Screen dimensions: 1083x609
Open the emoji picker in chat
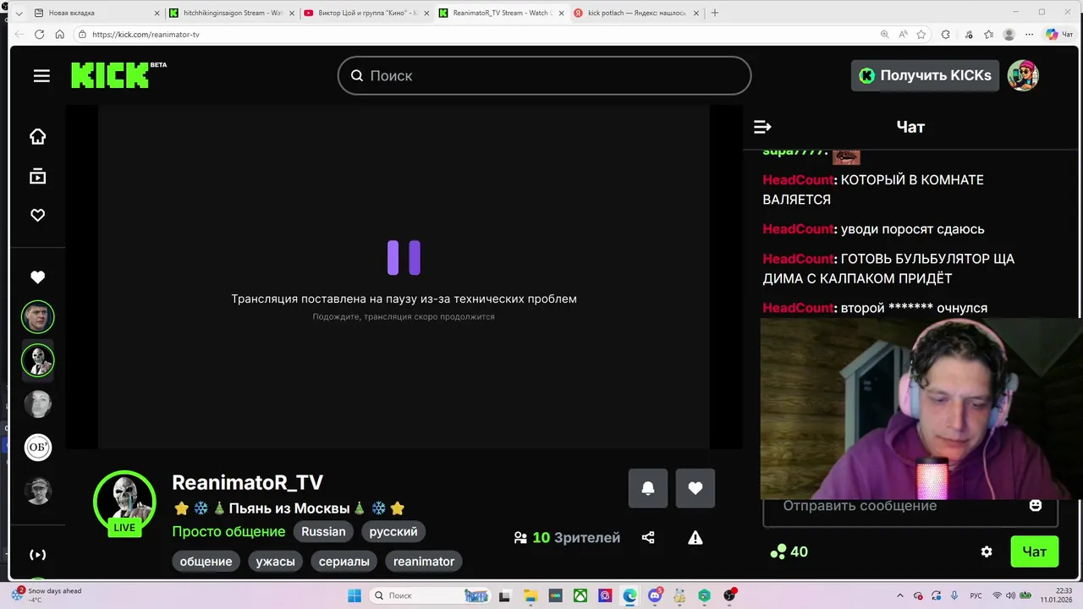tap(1036, 505)
